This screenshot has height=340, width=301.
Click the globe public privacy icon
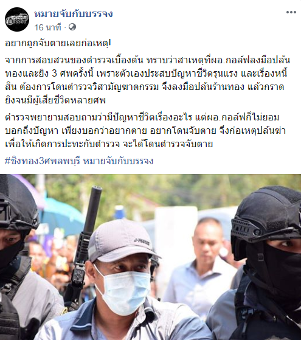[x=72, y=27]
